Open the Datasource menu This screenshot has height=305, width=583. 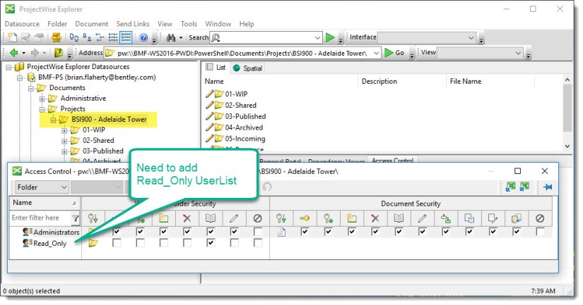22,24
